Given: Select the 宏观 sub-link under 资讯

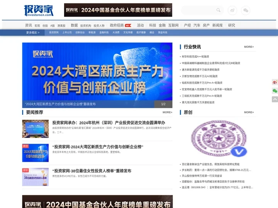Looking at the screenshot, I should click(x=37, y=26).
